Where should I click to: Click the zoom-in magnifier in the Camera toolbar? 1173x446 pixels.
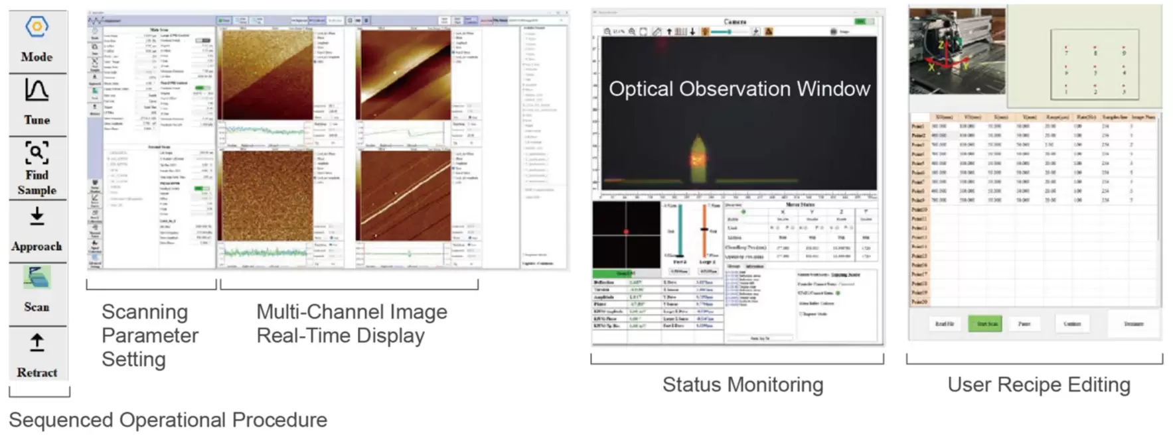tap(631, 32)
